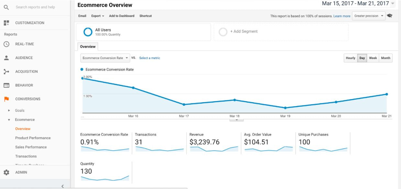Open the CONVERSIONS reports section
Screen dimensions: 401x189
pos(28,99)
